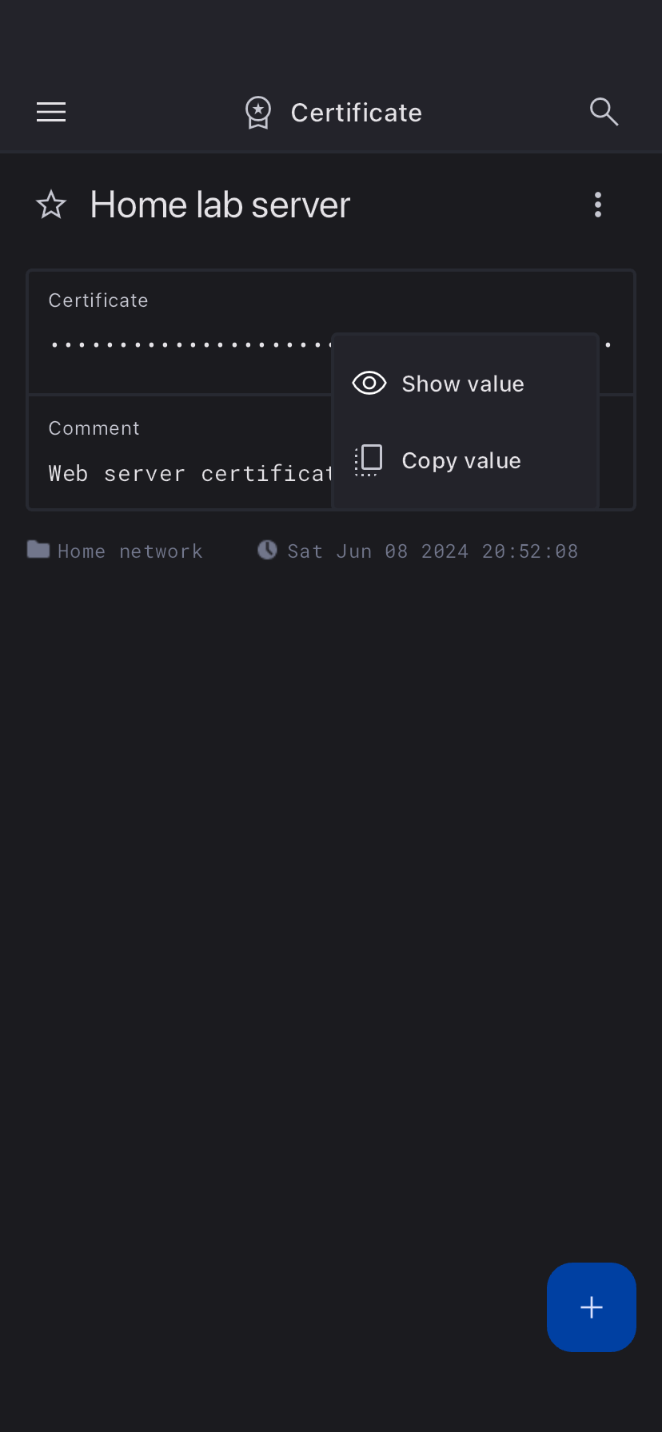This screenshot has height=1432, width=662.
Task: Click the eye icon to reveal value
Action: [369, 384]
